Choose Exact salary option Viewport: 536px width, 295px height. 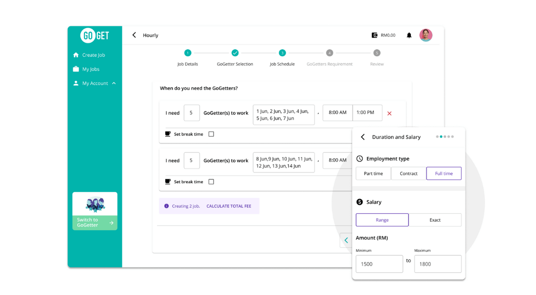point(435,220)
